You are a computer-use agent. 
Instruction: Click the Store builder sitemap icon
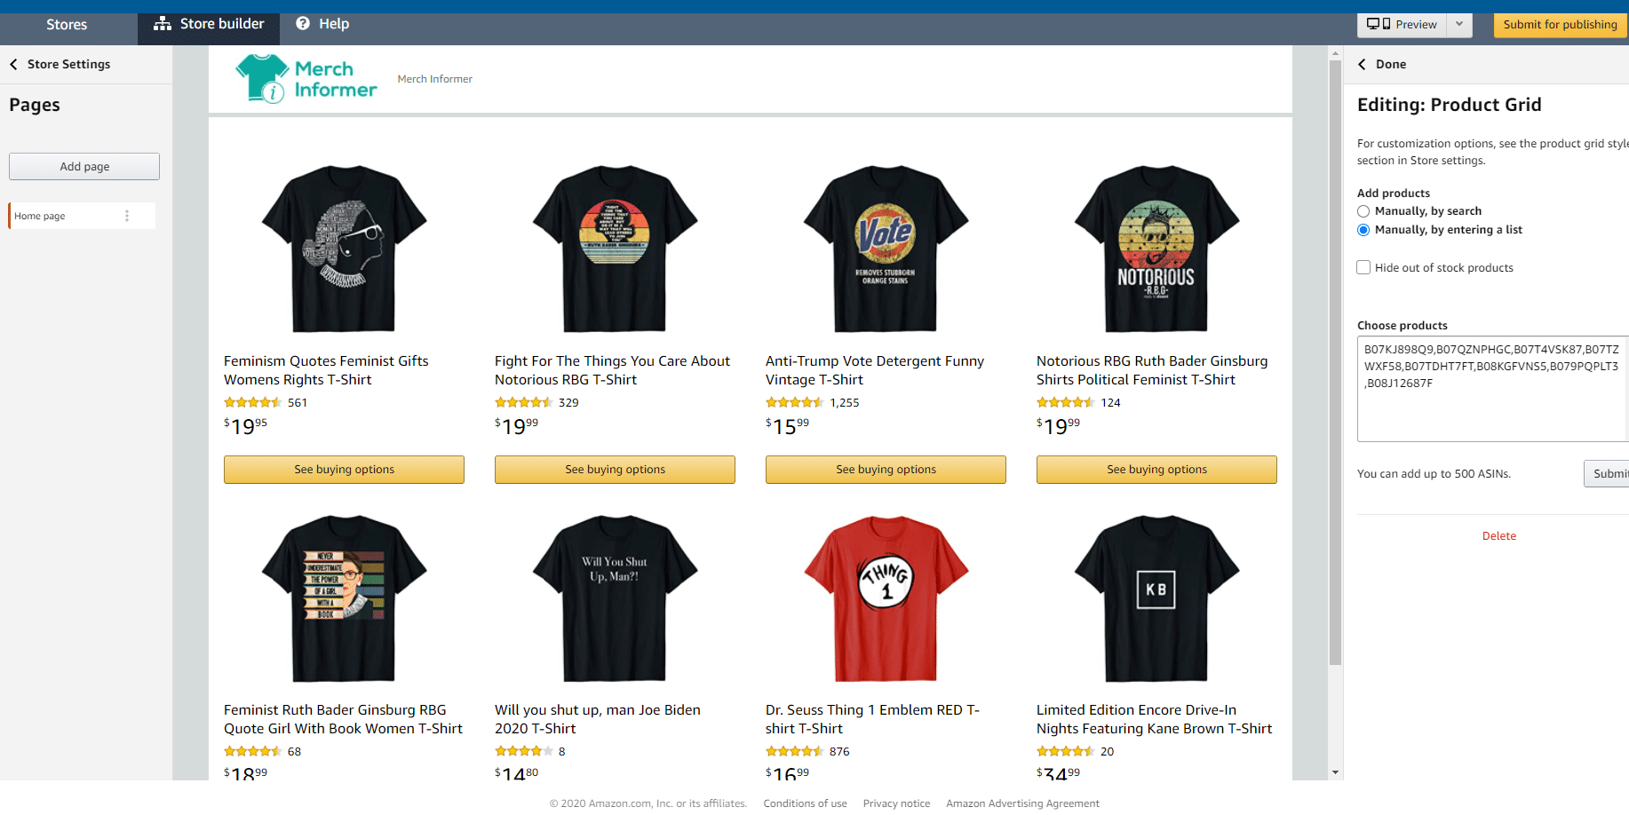click(x=162, y=24)
